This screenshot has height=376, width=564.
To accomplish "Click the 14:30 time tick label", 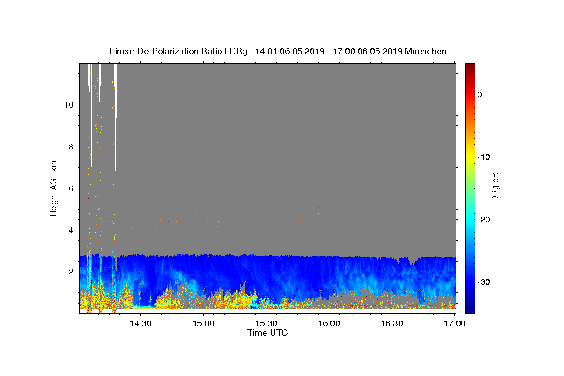I will point(140,323).
